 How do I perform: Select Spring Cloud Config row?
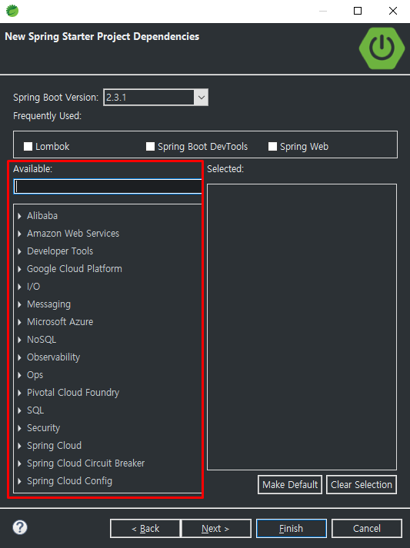coord(70,481)
